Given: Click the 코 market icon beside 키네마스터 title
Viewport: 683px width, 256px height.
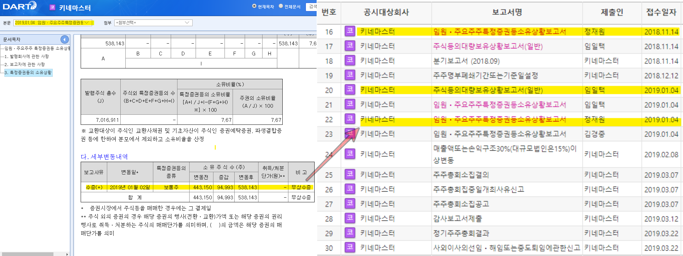Looking at the screenshot, I should (x=52, y=7).
